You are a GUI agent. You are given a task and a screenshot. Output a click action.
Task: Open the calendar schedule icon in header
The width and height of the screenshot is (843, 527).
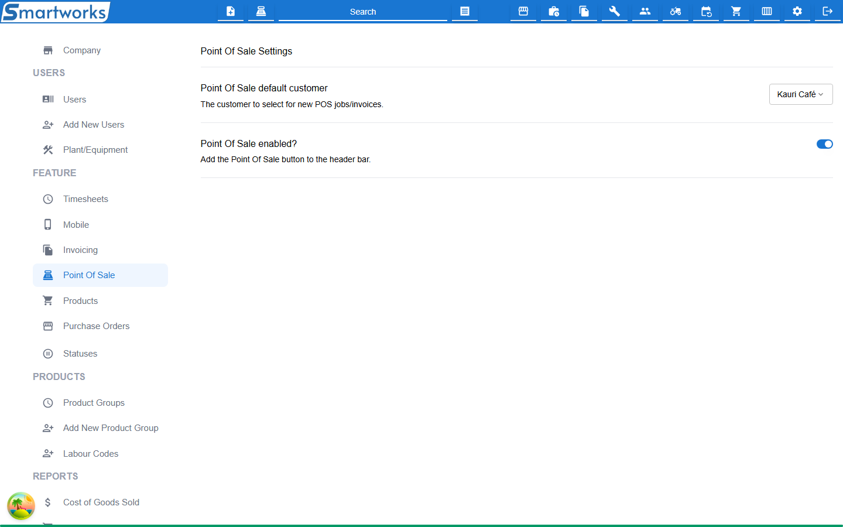pyautogui.click(x=706, y=11)
